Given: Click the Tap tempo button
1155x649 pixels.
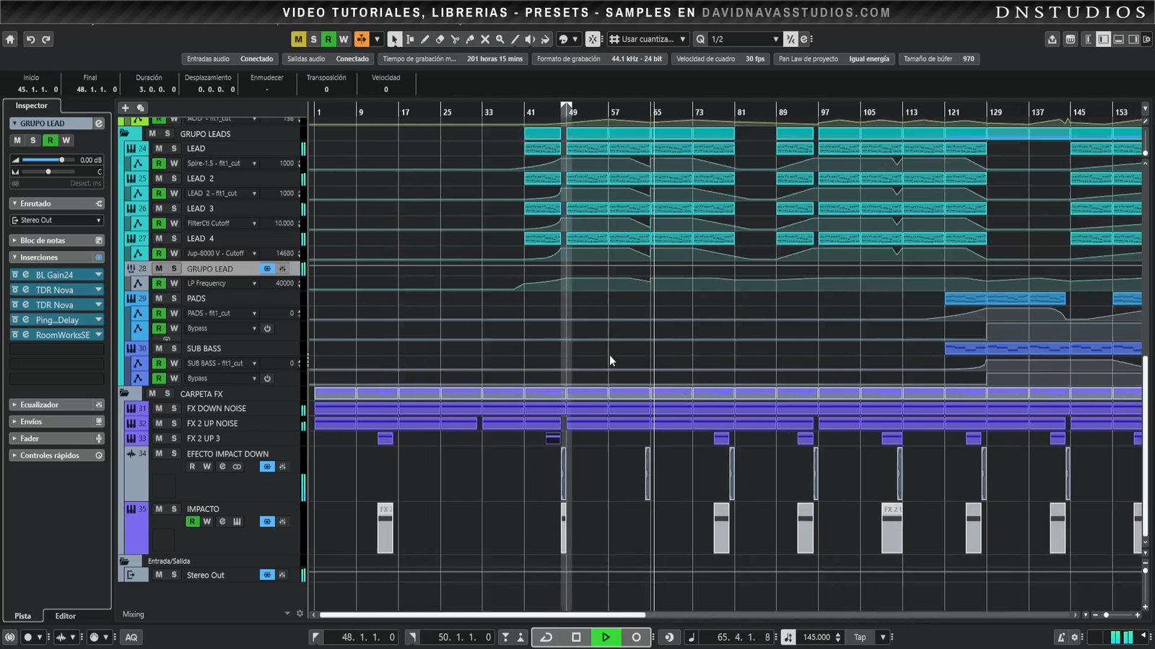Looking at the screenshot, I should [x=860, y=637].
